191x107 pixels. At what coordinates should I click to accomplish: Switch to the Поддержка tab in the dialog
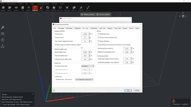[x=77, y=28]
